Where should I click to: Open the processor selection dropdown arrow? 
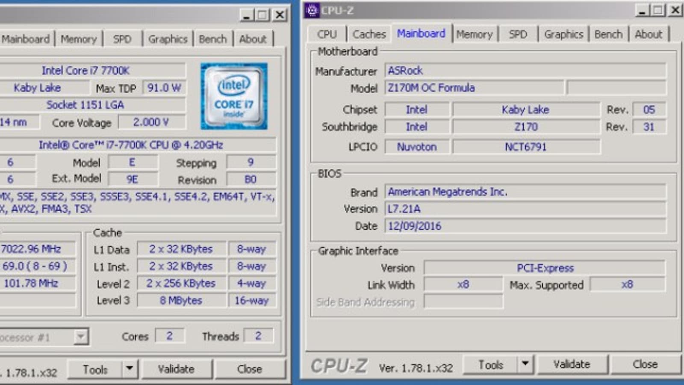coord(80,337)
